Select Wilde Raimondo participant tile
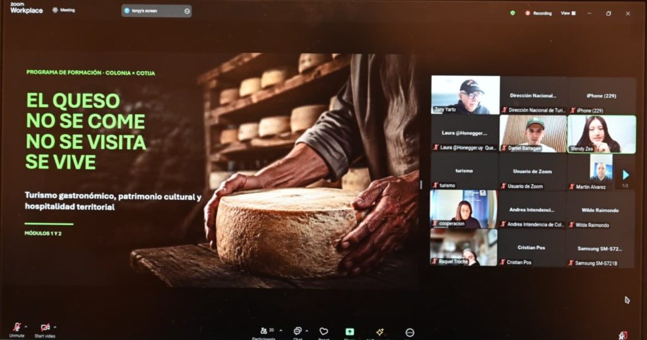Viewport: 647px width, 340px height. pyautogui.click(x=600, y=210)
